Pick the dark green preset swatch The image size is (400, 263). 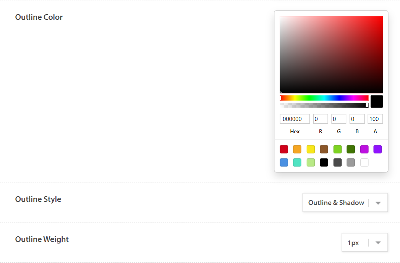tap(350, 149)
